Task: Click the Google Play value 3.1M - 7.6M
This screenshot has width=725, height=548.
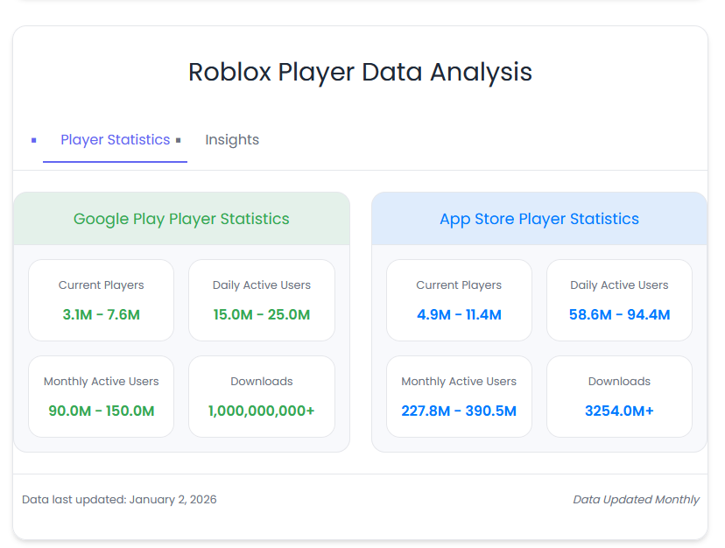Action: [102, 314]
